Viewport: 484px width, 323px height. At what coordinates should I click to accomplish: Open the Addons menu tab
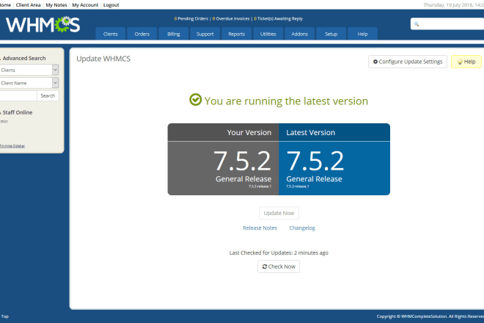299,34
